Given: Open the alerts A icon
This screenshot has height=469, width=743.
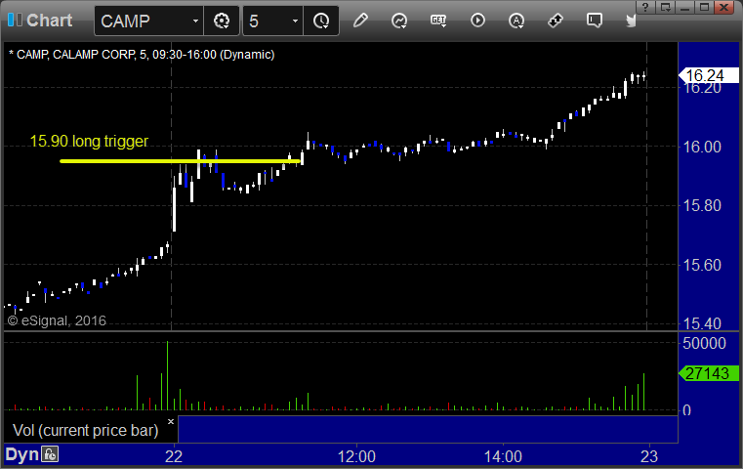Looking at the screenshot, I should pos(516,21).
